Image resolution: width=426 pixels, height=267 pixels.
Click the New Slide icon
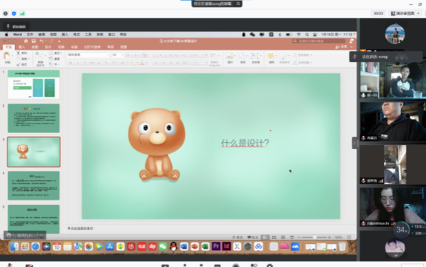click(x=39, y=56)
